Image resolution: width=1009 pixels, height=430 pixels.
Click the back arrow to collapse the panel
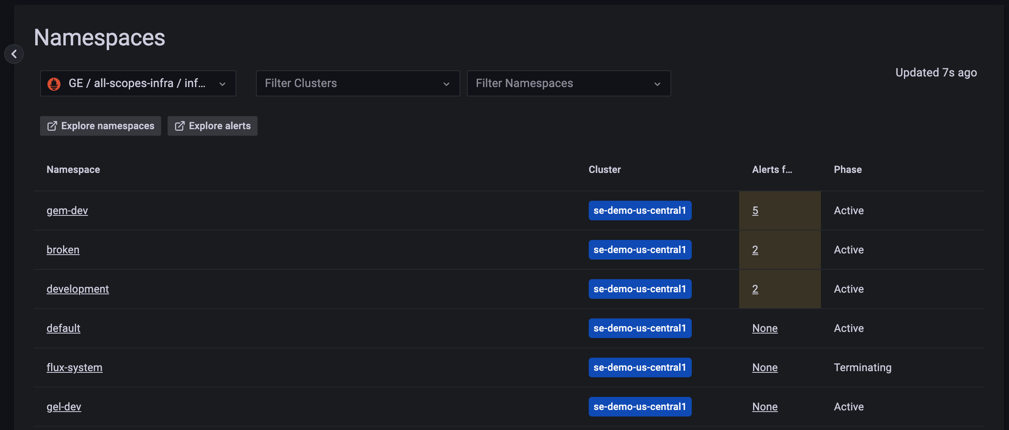pos(15,54)
